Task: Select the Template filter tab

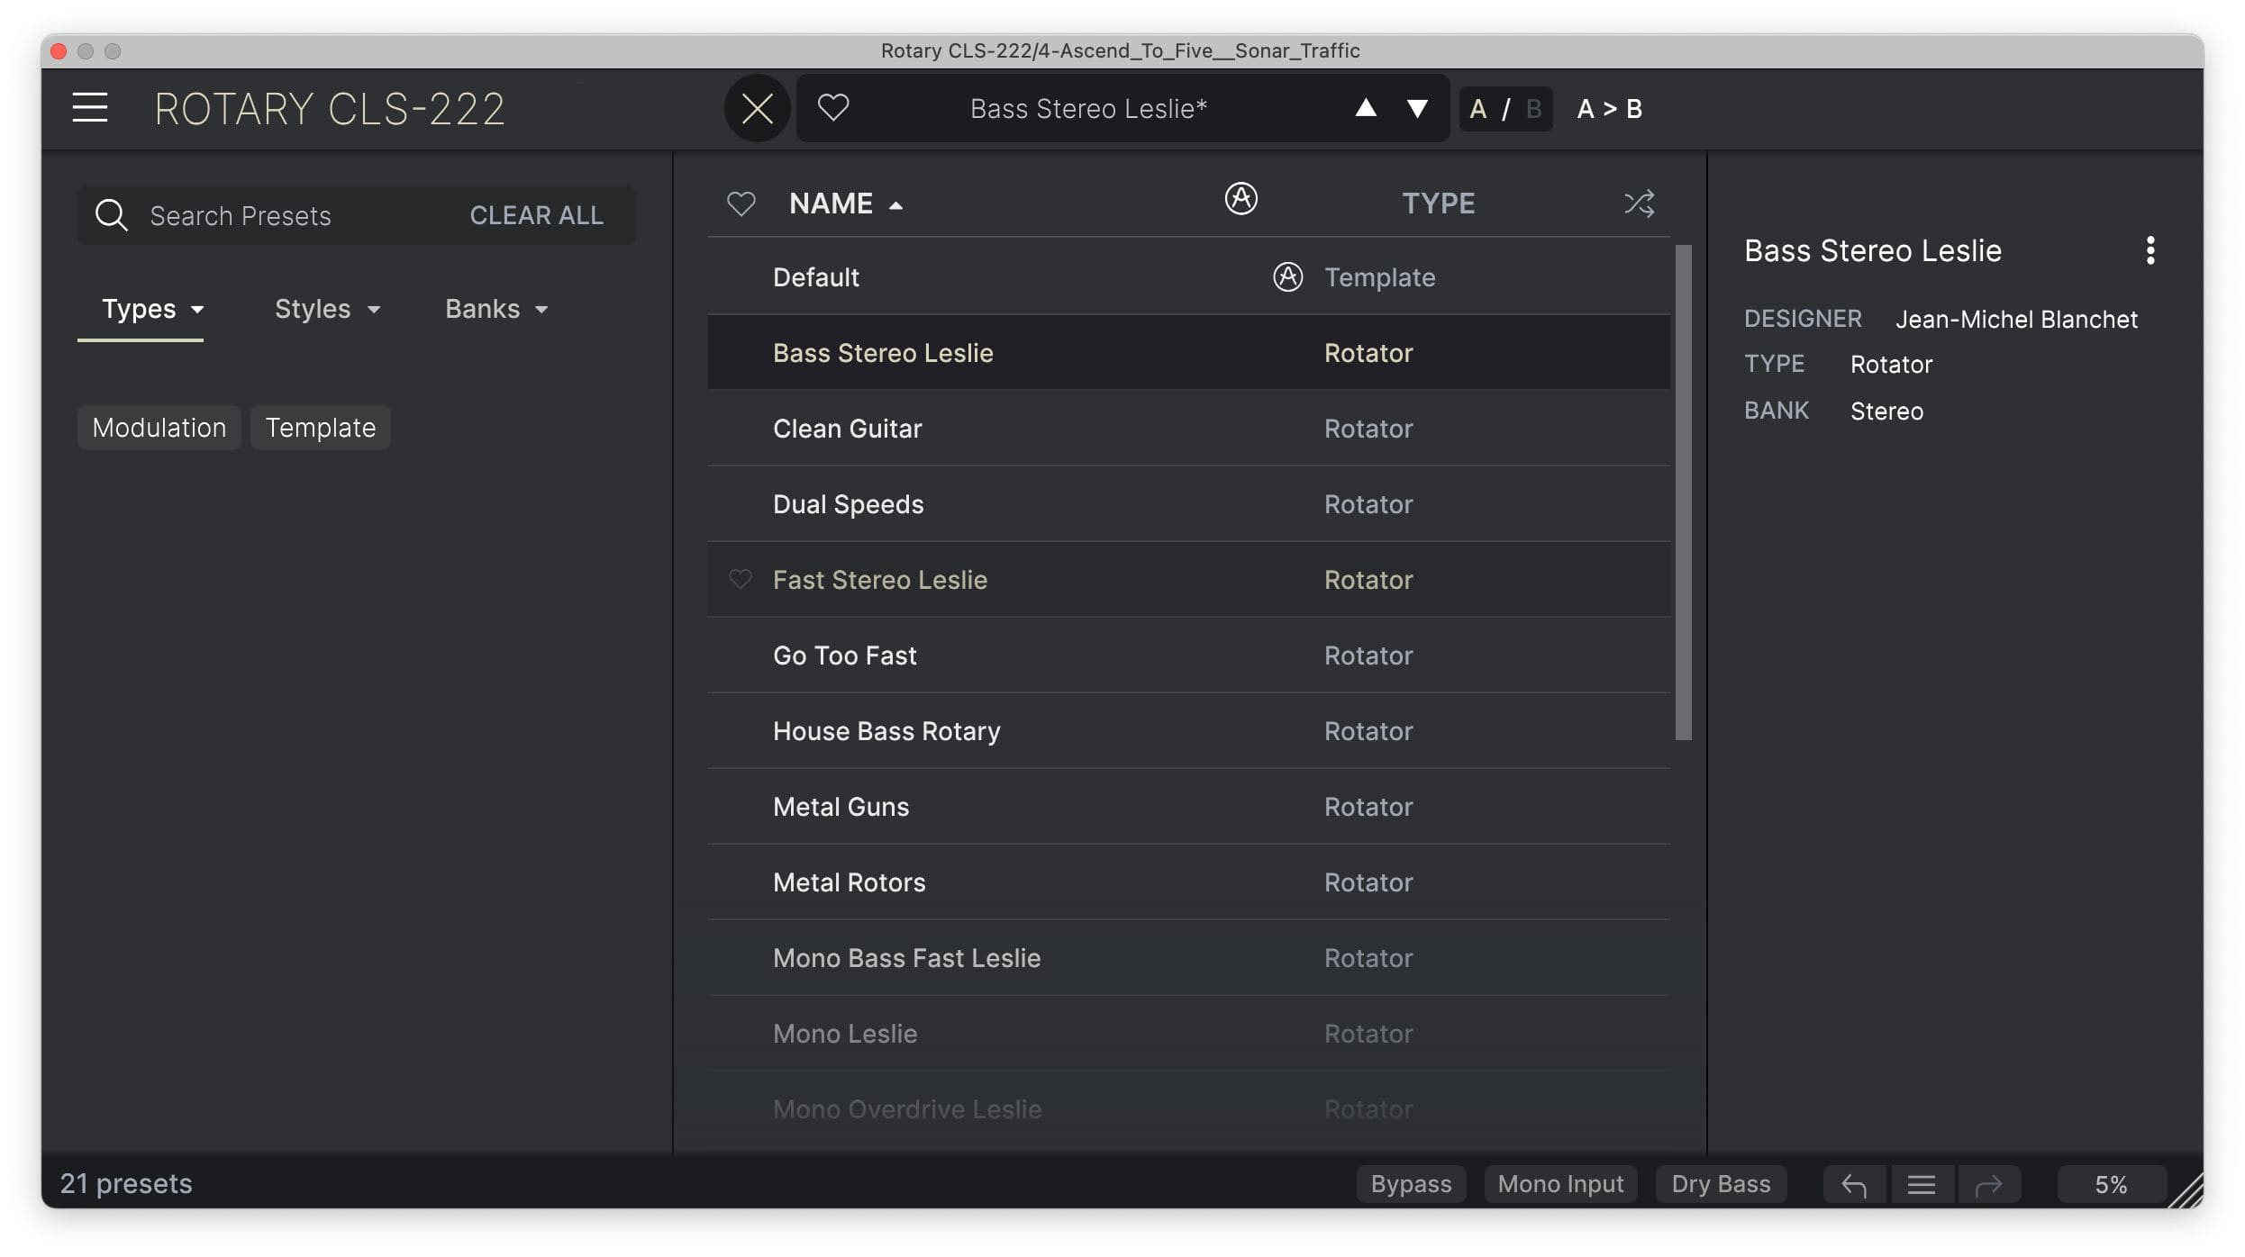Action: click(x=321, y=425)
